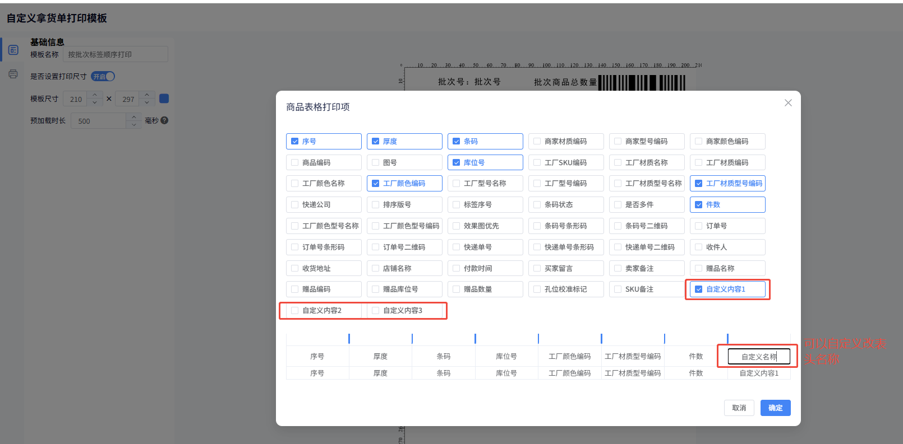The width and height of the screenshot is (903, 444).
Task: Click the blue square next to template size
Action: coord(164,99)
